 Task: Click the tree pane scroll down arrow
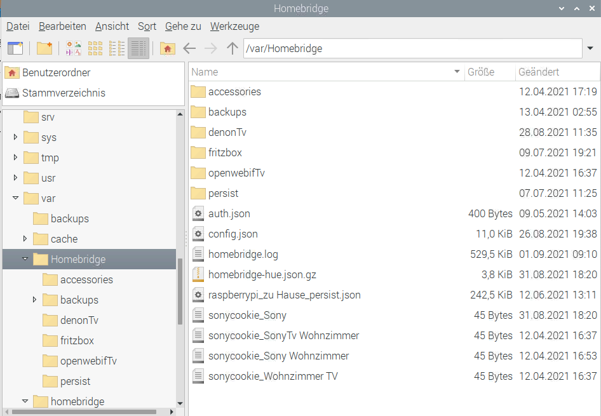180,403
